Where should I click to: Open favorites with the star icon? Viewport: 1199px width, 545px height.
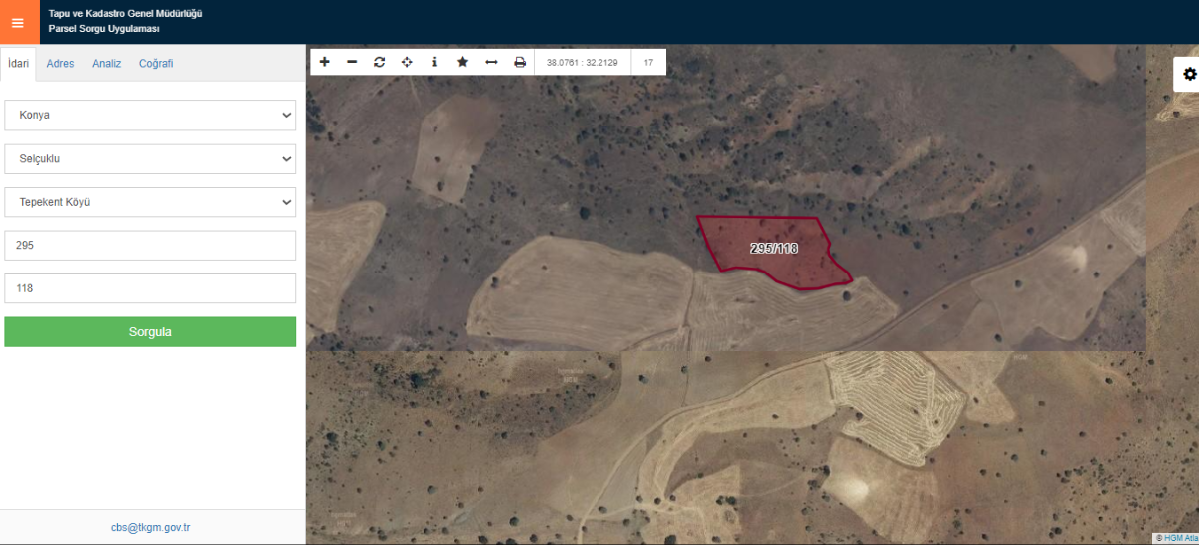[x=462, y=62]
